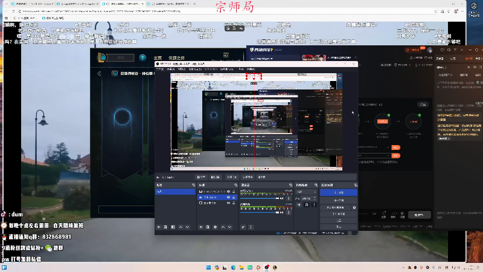
Task: Toggle visibility of third OBS source
Action: click(229, 203)
